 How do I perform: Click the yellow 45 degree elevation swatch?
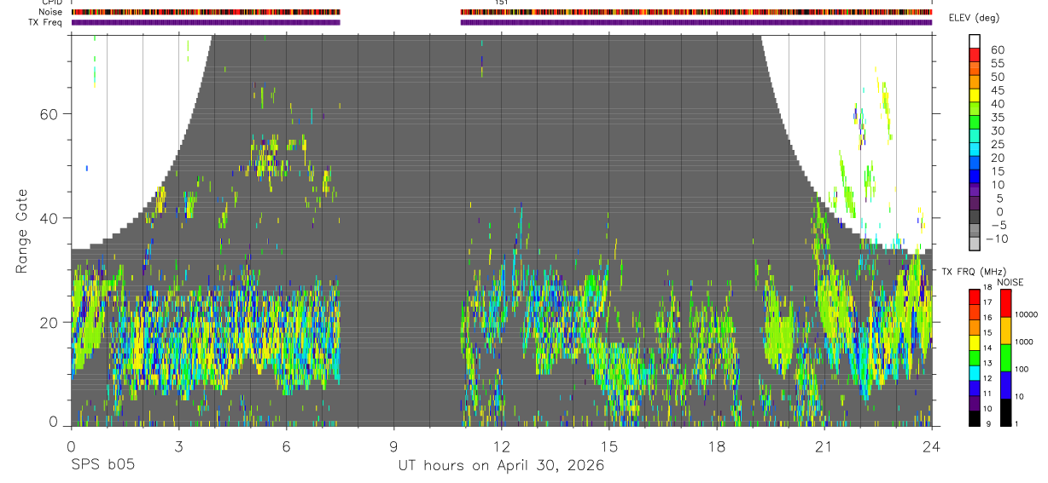click(x=975, y=96)
